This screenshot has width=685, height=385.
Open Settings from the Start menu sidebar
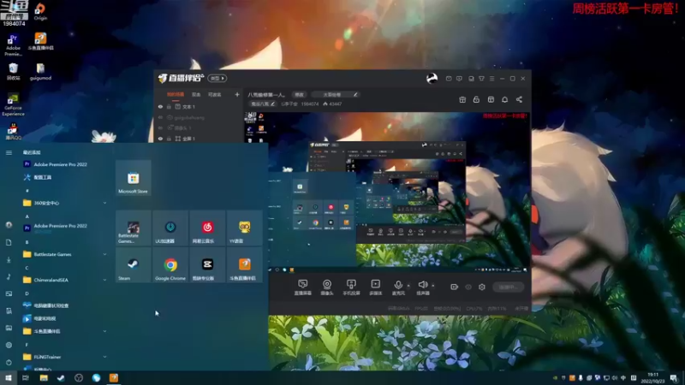(9, 345)
